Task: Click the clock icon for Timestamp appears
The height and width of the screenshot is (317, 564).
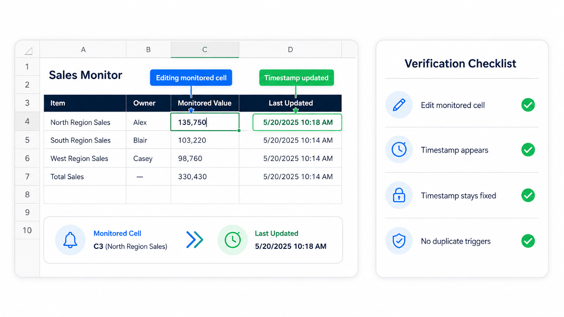Action: point(399,150)
